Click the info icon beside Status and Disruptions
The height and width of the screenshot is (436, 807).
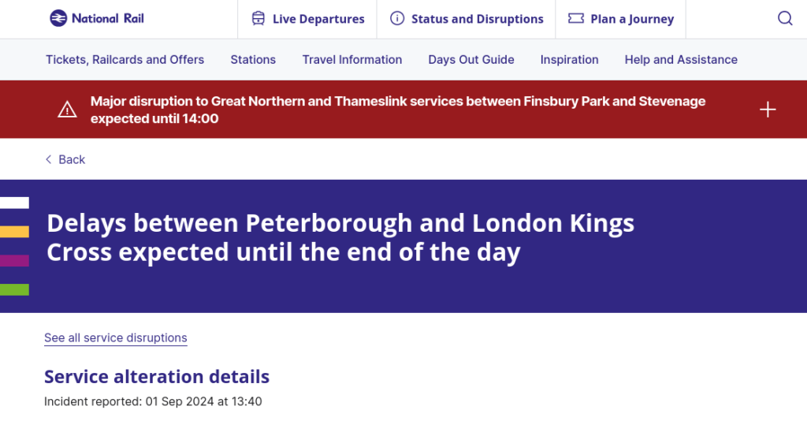point(397,19)
